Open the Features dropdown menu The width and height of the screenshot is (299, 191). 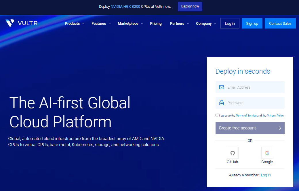pos(101,24)
